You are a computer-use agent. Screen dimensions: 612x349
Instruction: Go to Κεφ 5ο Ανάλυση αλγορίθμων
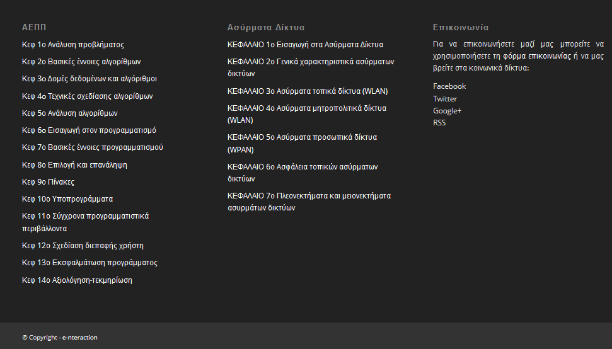click(70, 113)
